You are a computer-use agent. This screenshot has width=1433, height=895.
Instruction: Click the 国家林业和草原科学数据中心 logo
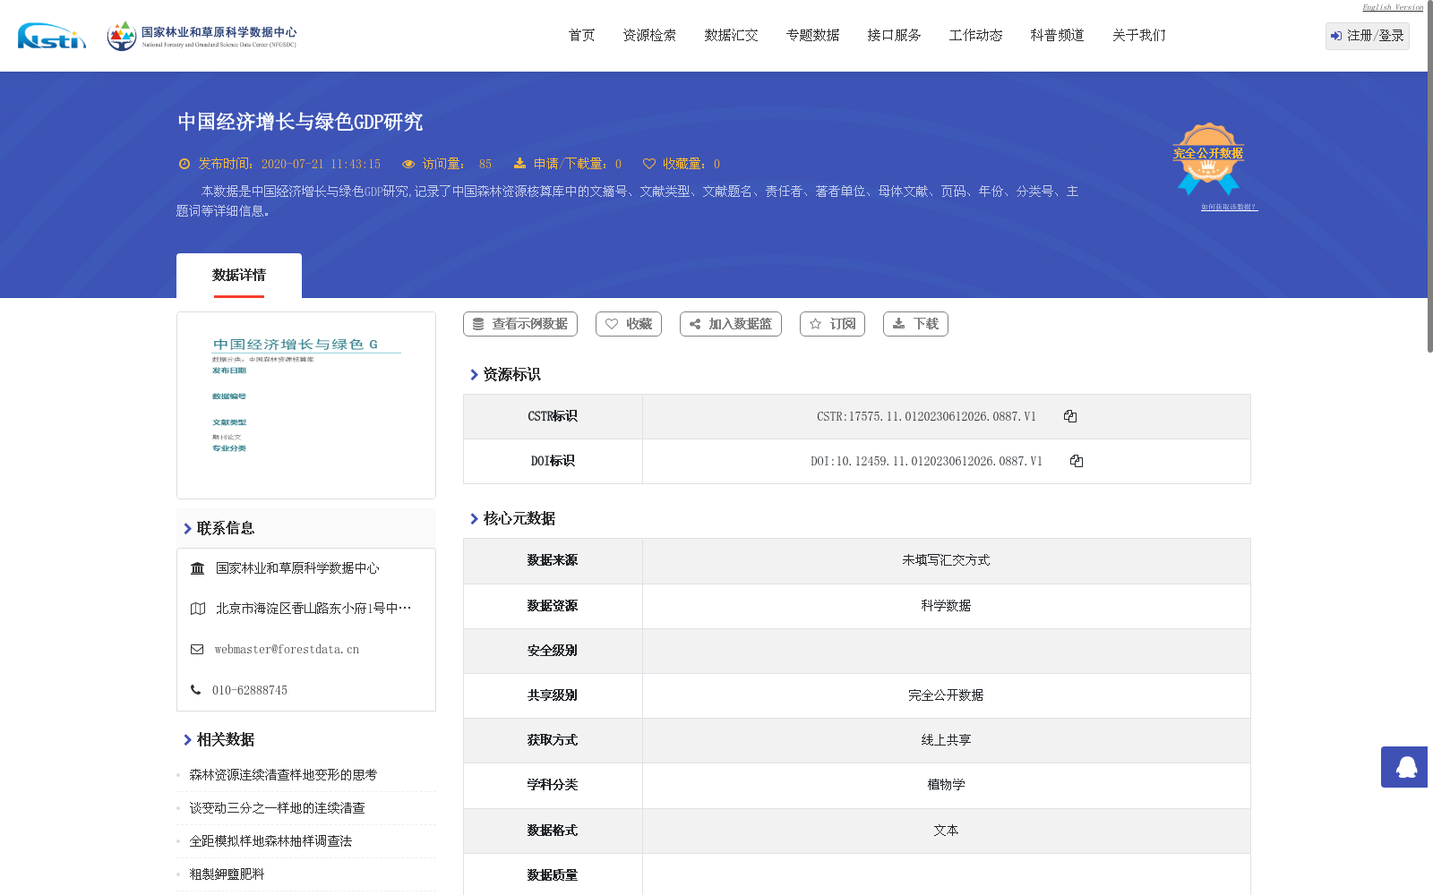[x=202, y=36]
